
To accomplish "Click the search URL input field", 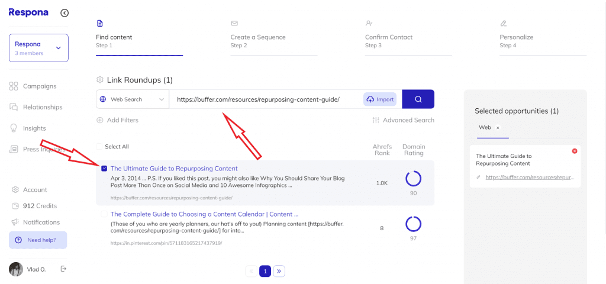I will pyautogui.click(x=266, y=99).
